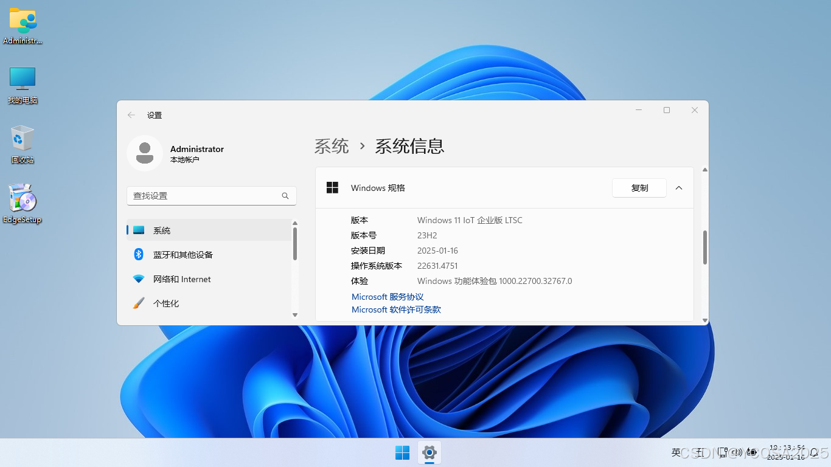This screenshot has height=467, width=831.
Task: Maximize the 设置 window
Action: [667, 110]
